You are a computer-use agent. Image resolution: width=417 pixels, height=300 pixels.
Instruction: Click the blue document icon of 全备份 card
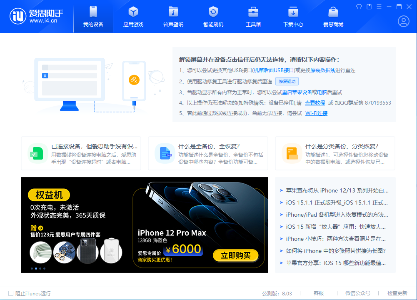pos(165,153)
